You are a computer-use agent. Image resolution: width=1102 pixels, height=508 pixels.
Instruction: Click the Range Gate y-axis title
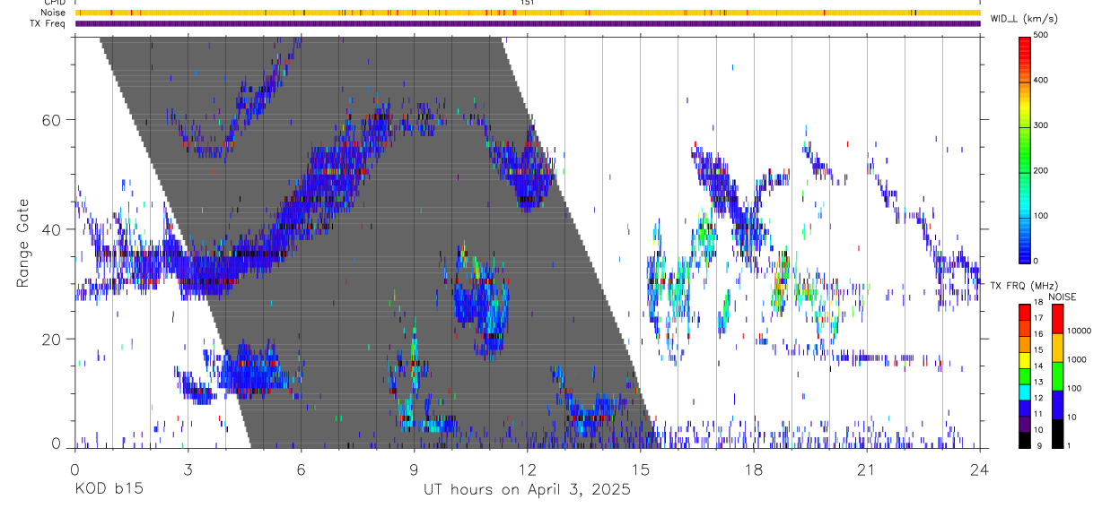tap(22, 243)
